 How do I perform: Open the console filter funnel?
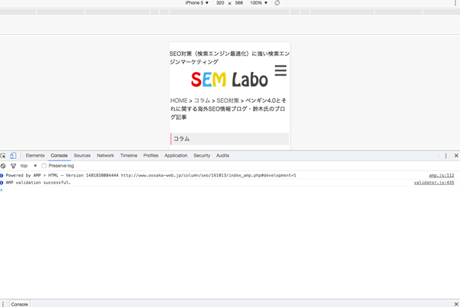pyautogui.click(x=13, y=166)
